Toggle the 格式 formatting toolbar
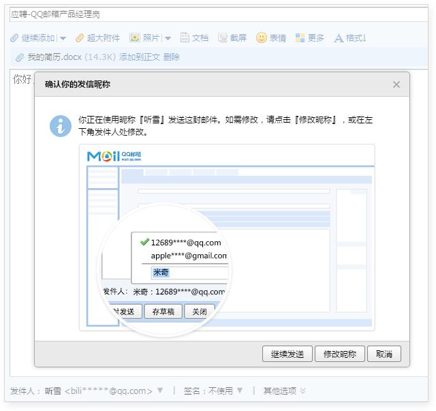The width and height of the screenshot is (436, 411). click(349, 37)
